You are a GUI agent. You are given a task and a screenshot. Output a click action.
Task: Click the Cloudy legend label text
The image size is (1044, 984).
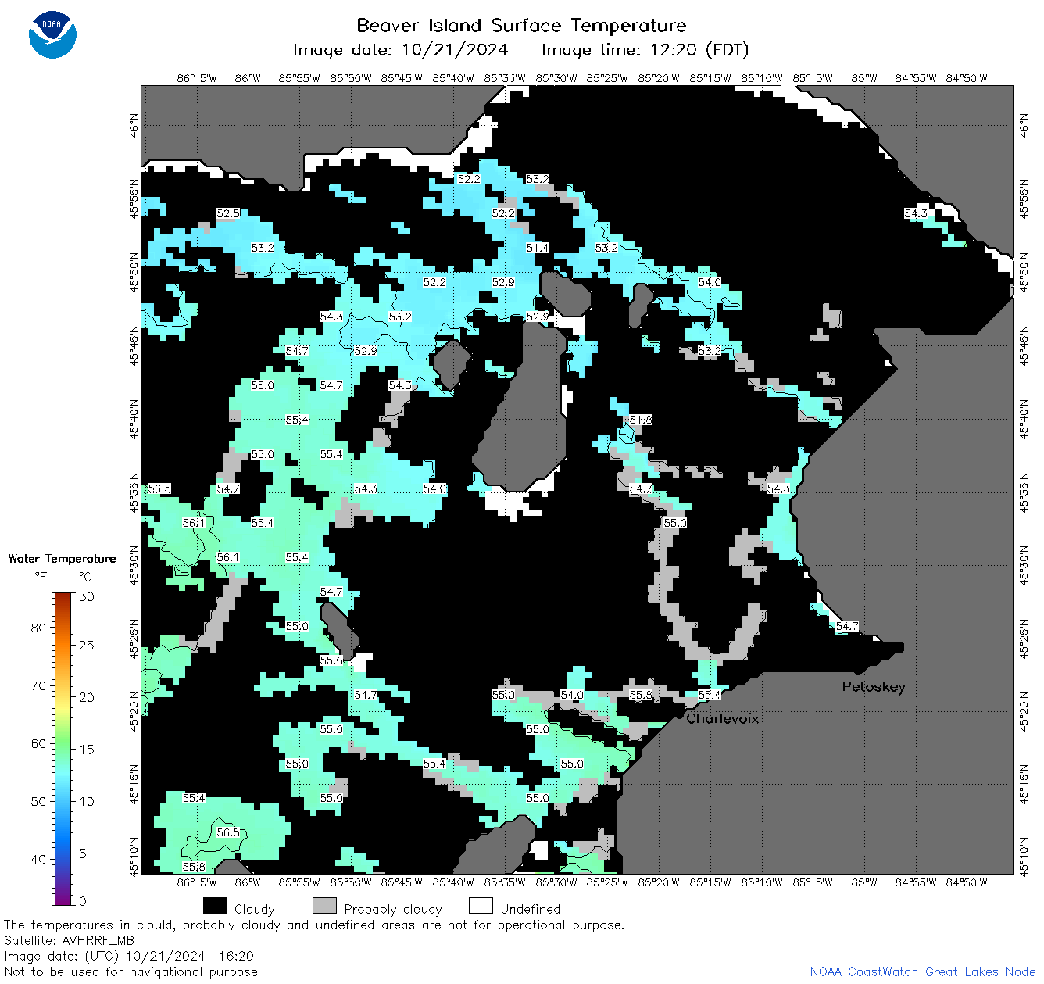pyautogui.click(x=255, y=909)
